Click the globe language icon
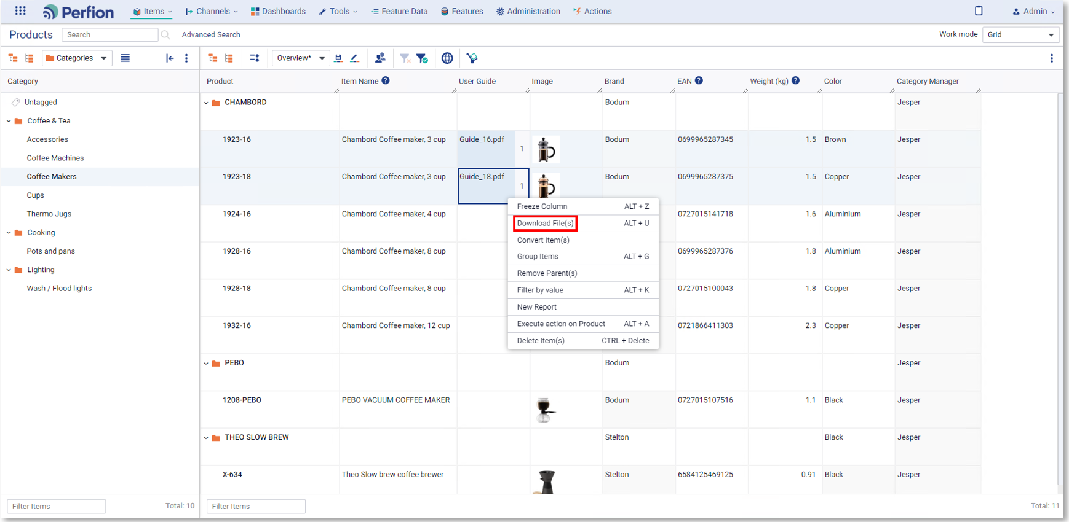 447,58
